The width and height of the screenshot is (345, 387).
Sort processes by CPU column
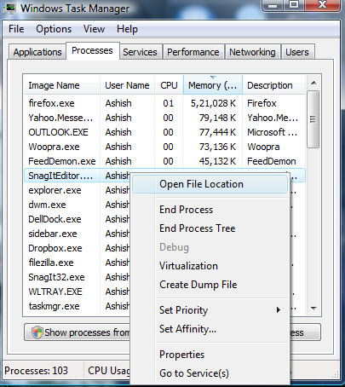point(169,85)
